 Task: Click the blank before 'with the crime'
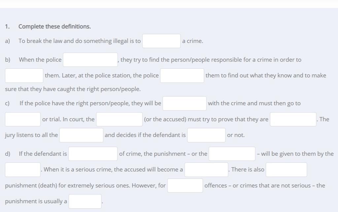(184, 104)
